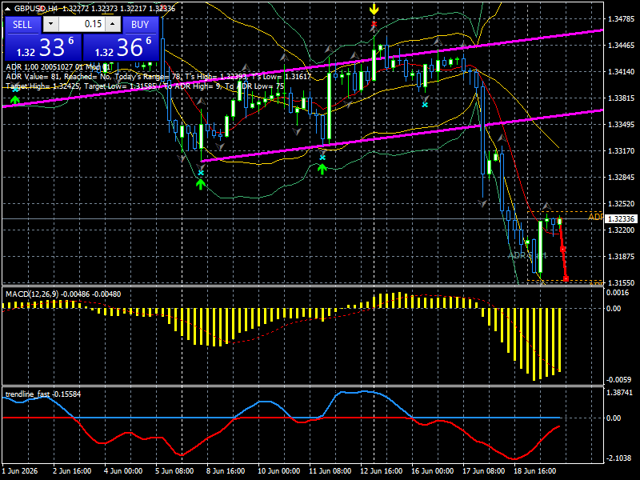Click time axis label 4 Jun 00:00

123,470
